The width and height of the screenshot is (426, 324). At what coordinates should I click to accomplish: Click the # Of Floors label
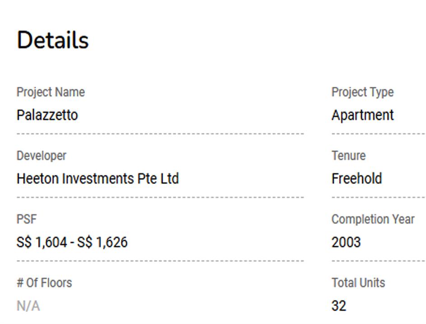point(44,283)
